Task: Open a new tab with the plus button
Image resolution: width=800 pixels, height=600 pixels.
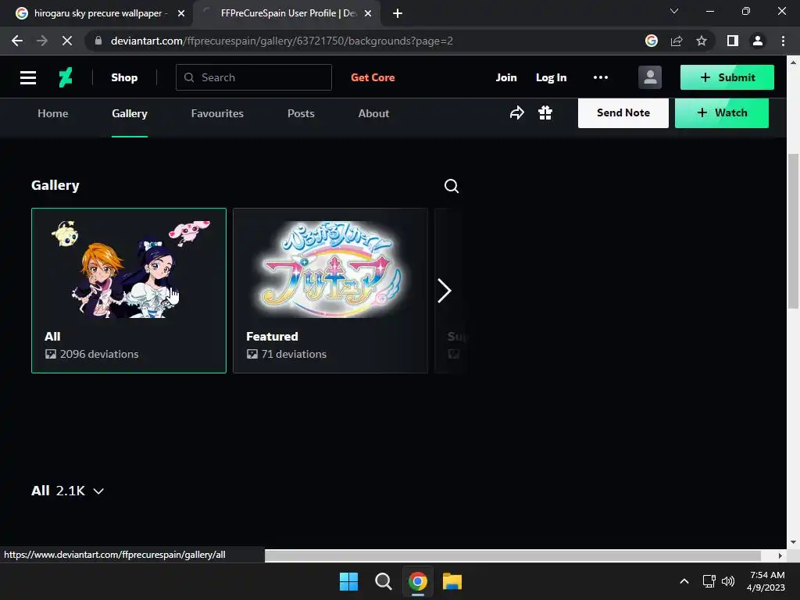Action: 398,13
